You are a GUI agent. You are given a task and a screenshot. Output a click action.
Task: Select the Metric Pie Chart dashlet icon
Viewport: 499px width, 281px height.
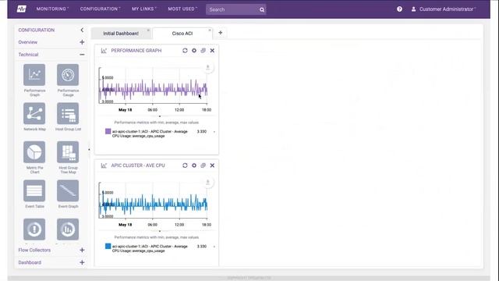34,152
